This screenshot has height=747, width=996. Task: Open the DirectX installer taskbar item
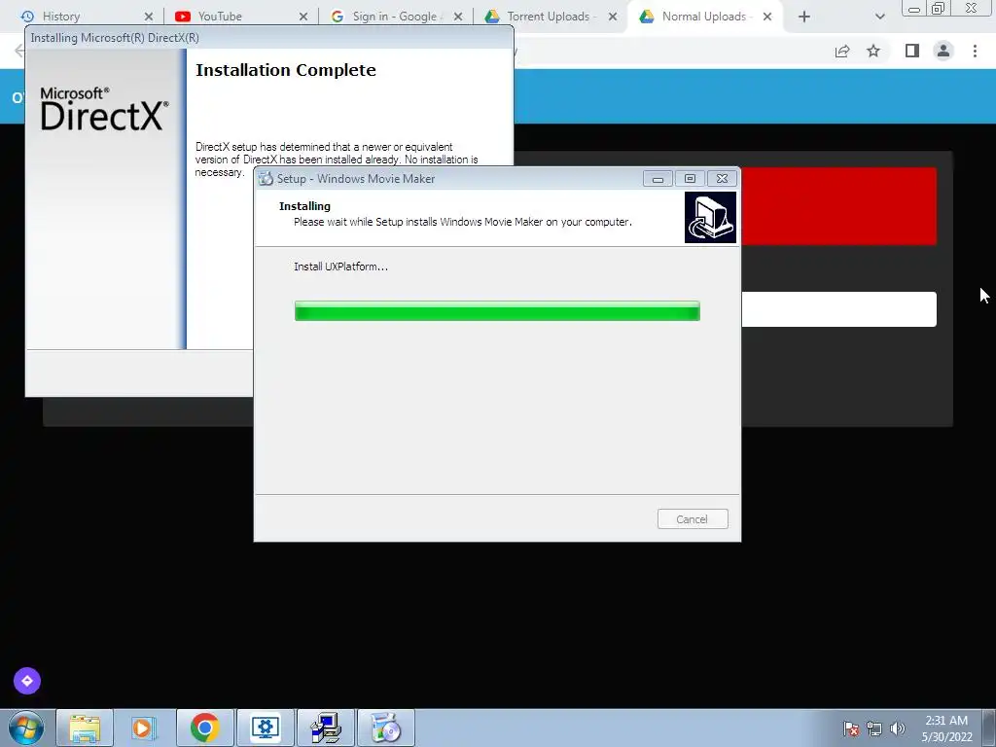pos(325,728)
